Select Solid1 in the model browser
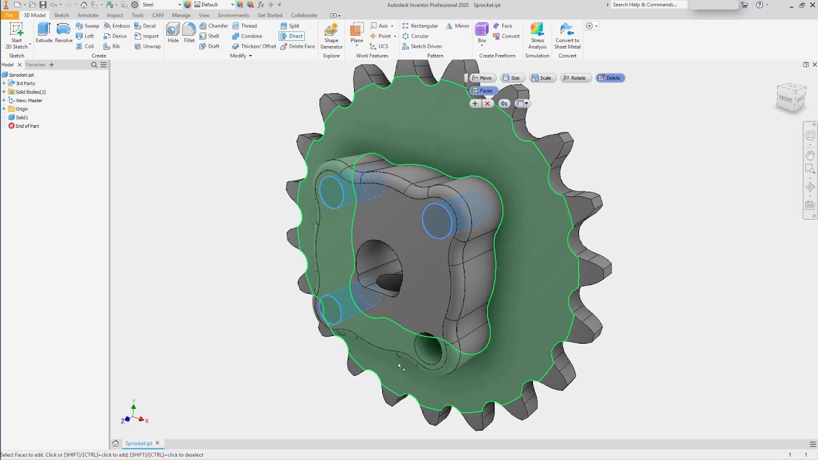This screenshot has height=460, width=818. (x=18, y=118)
